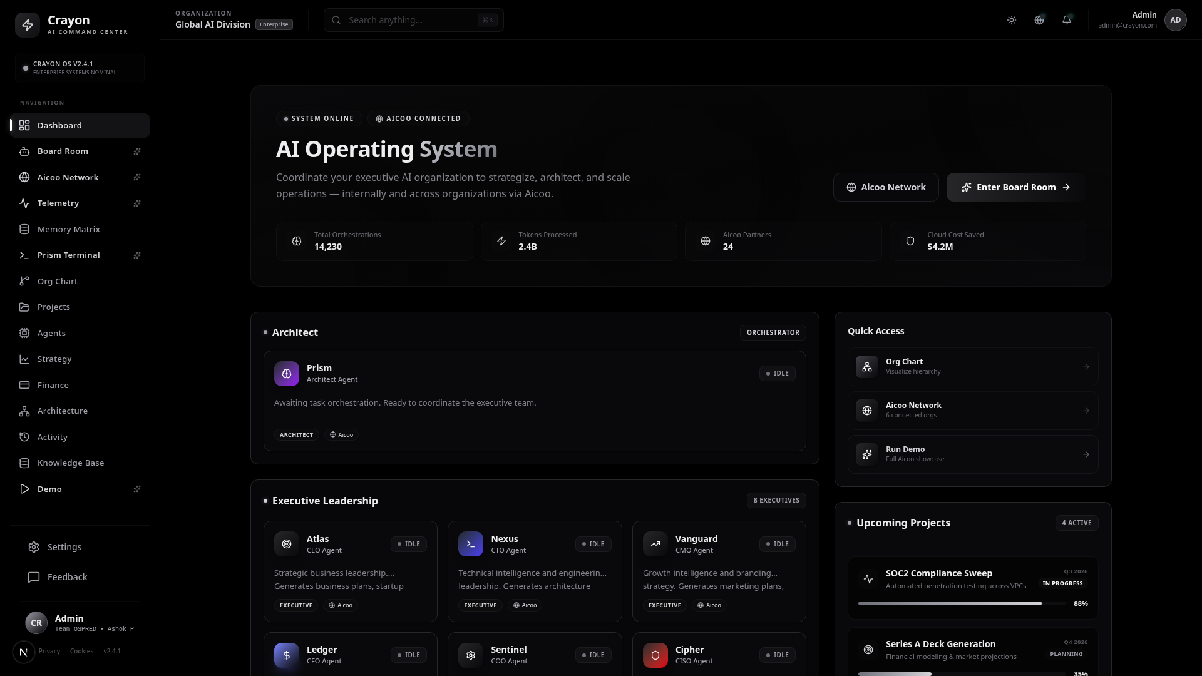Open the language globe icon in header

(x=1039, y=20)
